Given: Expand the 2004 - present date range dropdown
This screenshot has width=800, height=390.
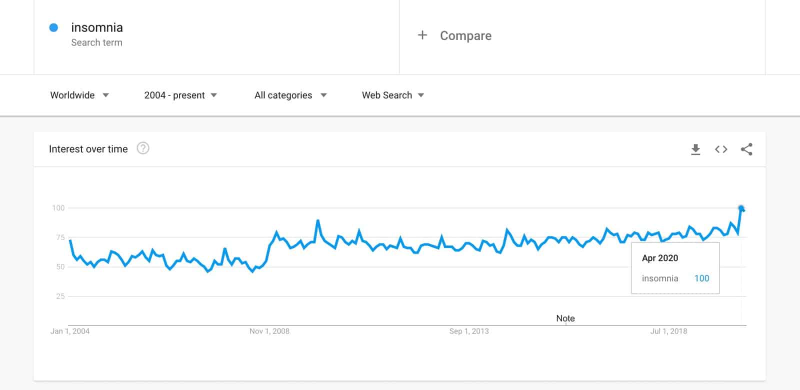Looking at the screenshot, I should click(x=180, y=95).
